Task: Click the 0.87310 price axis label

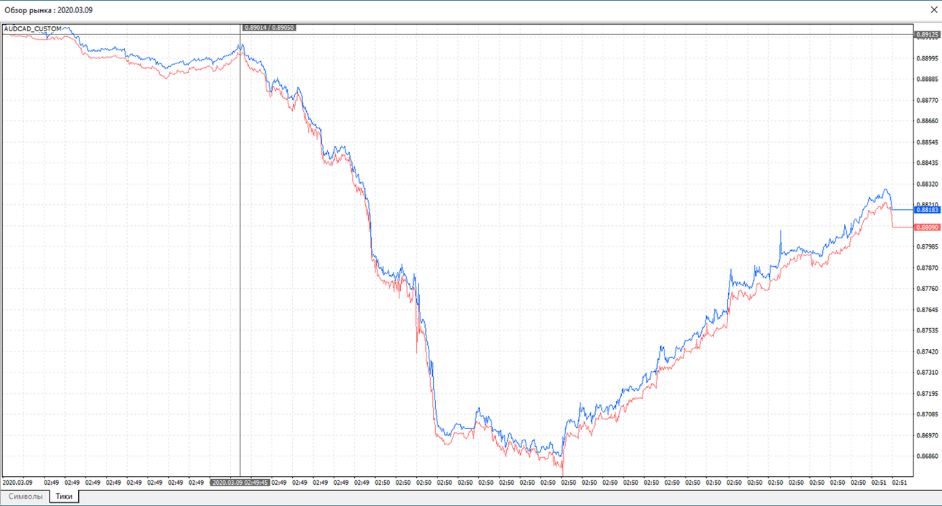Action: 927,373
